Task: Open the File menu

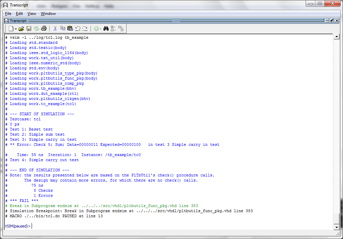Action: click(8, 14)
